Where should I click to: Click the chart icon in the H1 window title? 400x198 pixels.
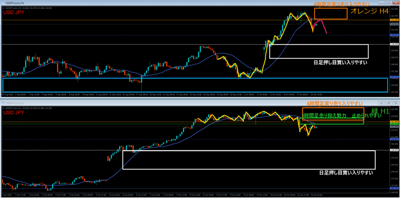pyautogui.click(x=3, y=103)
